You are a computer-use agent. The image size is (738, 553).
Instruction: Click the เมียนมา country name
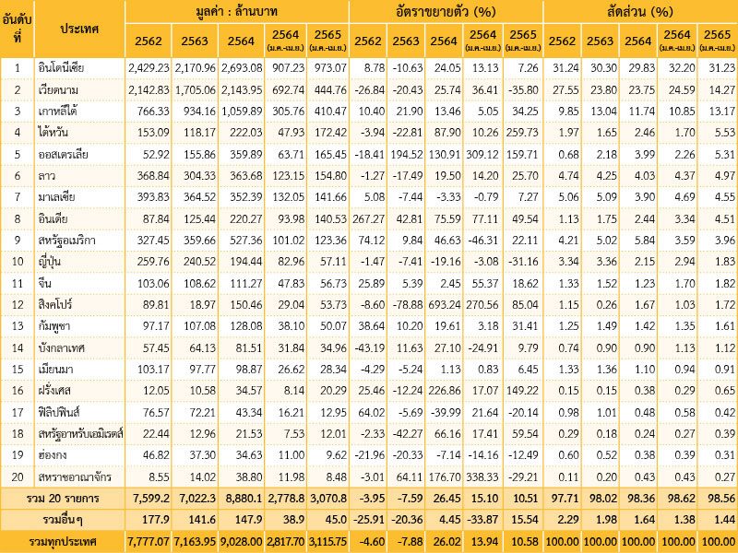[56, 370]
